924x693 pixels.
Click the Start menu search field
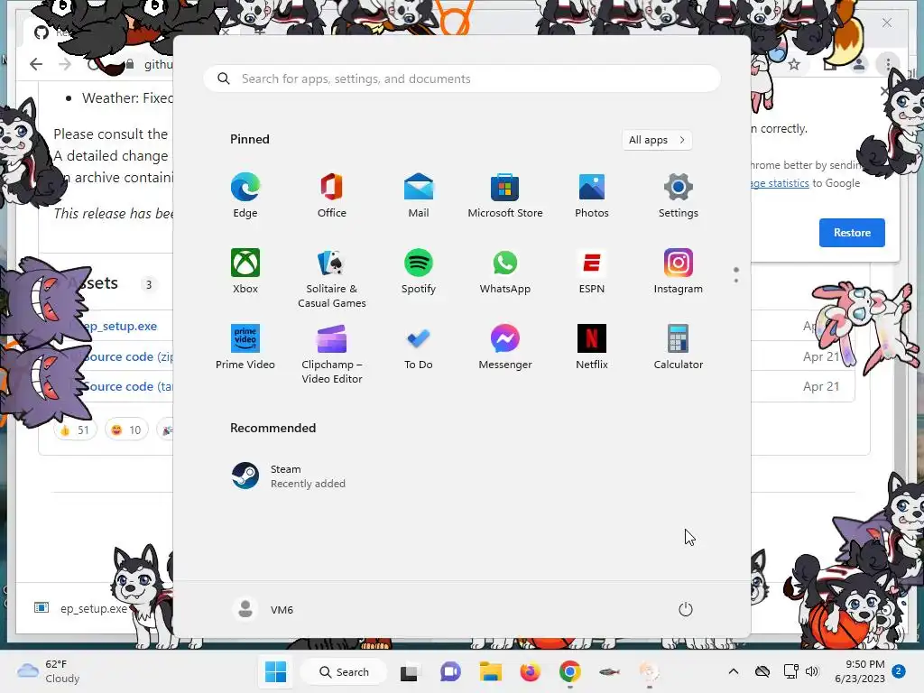pyautogui.click(x=462, y=79)
